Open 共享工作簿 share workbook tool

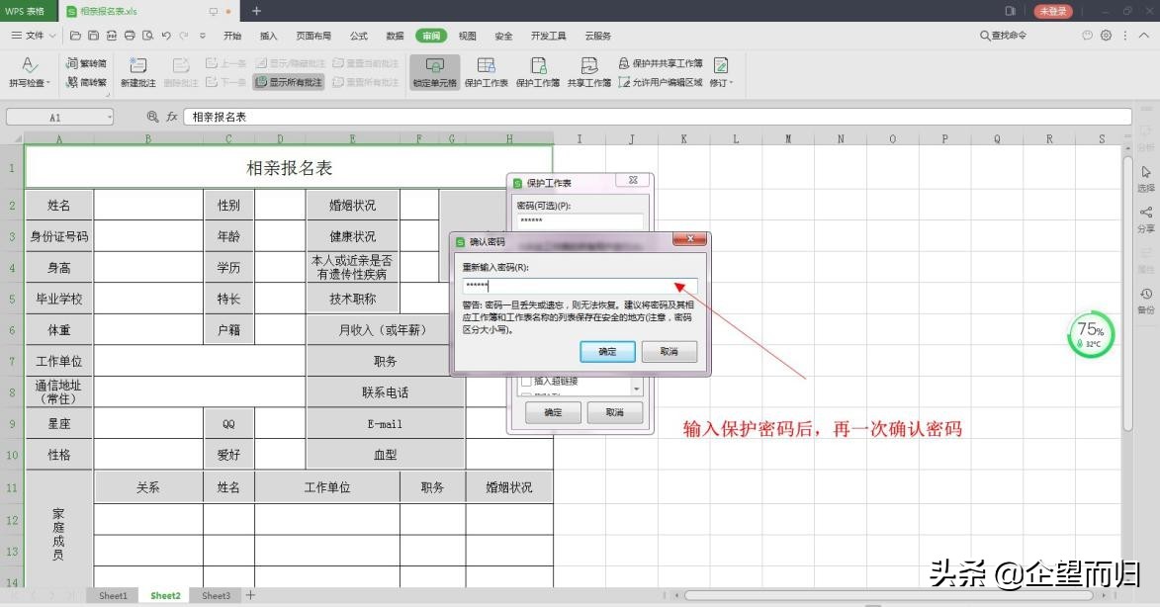pos(588,72)
